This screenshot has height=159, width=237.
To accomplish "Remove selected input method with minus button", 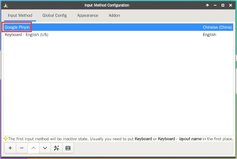I will tap(22, 148).
